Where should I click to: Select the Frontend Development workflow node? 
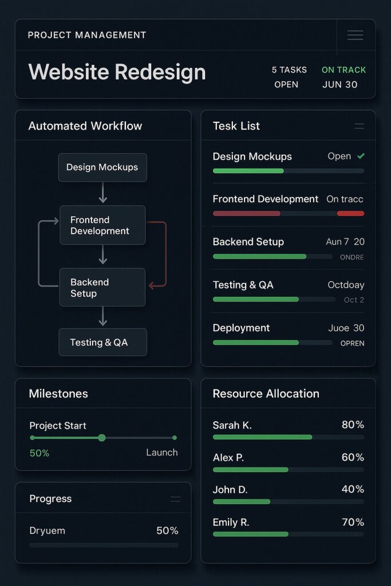pyautogui.click(x=102, y=225)
